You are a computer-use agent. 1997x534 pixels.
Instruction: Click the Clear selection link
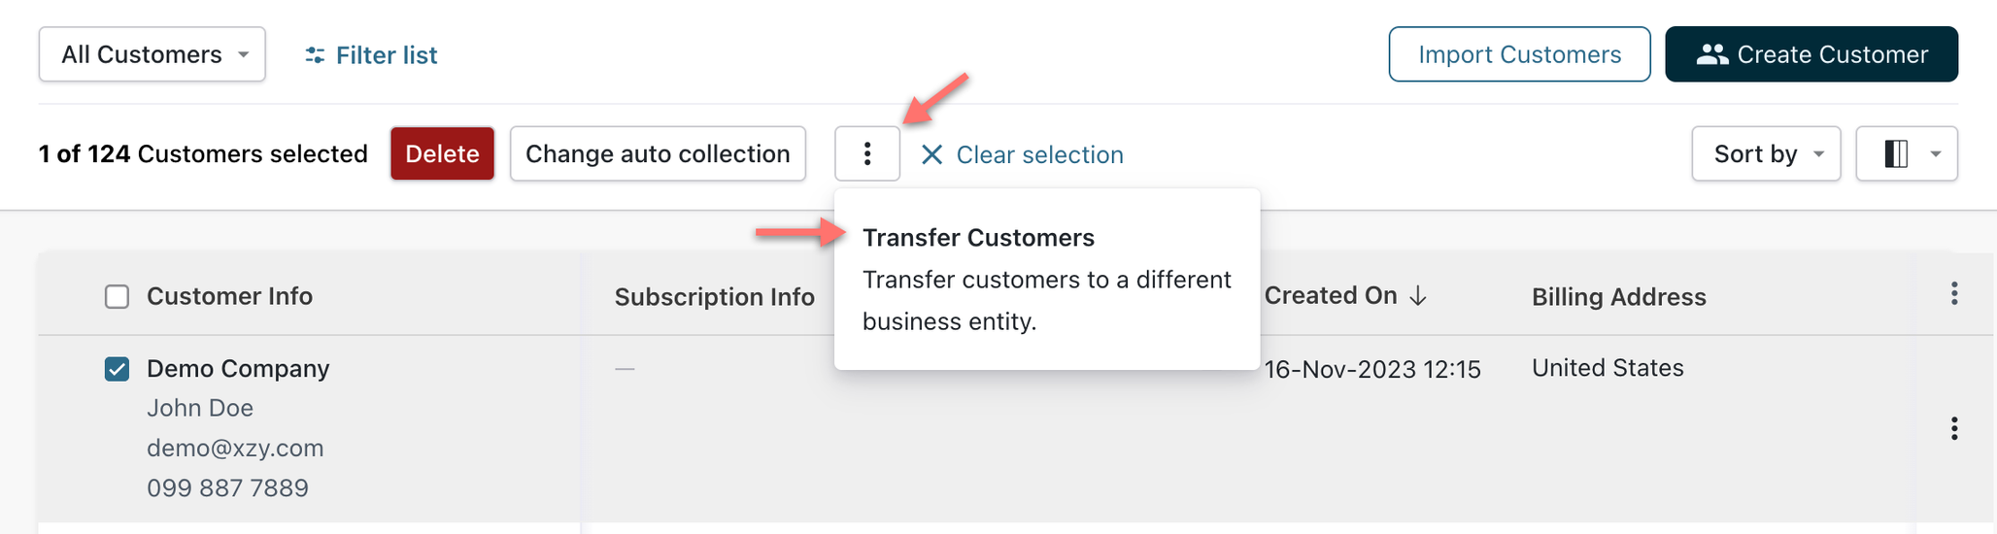coord(1039,154)
